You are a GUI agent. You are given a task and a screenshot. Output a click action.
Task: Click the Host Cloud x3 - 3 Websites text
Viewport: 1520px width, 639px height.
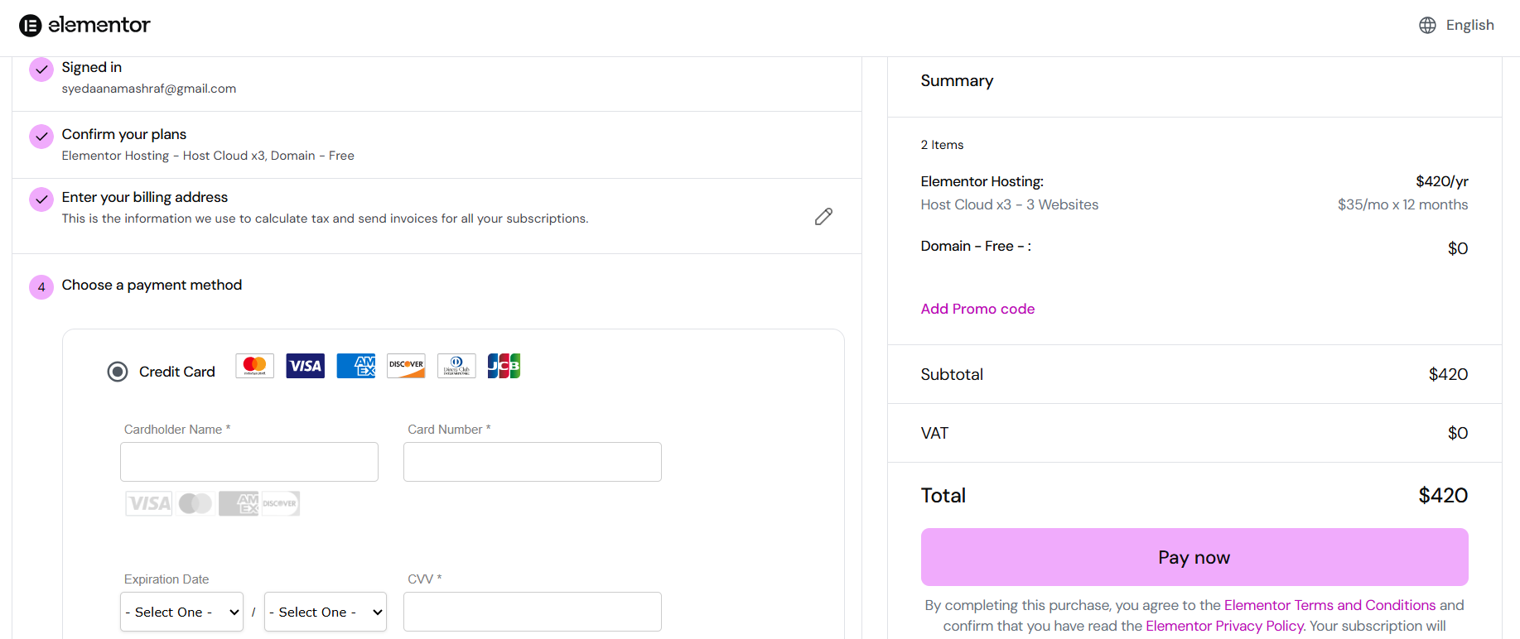(1010, 204)
